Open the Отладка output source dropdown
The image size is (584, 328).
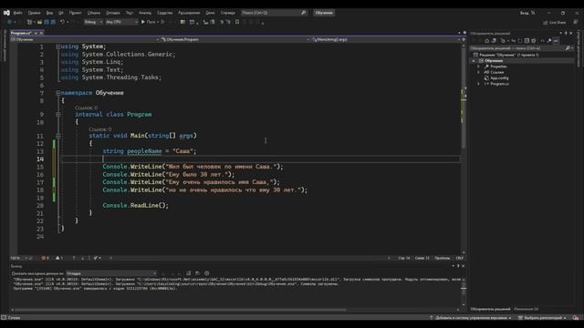(x=111, y=273)
